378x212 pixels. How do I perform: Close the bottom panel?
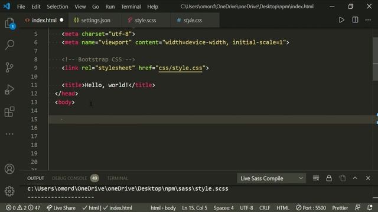tap(368, 178)
